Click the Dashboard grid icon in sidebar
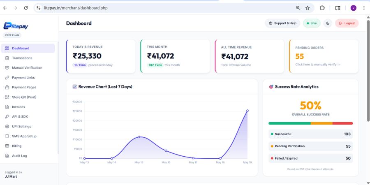 [7, 49]
